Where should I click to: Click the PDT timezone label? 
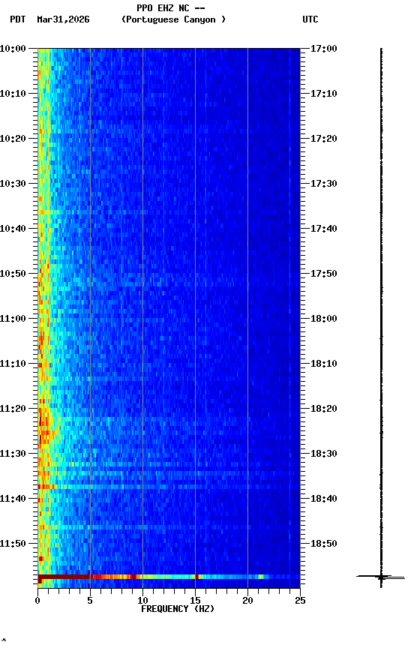point(18,19)
